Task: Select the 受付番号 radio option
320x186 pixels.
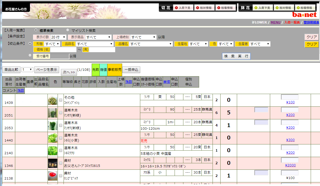Action: point(30,56)
